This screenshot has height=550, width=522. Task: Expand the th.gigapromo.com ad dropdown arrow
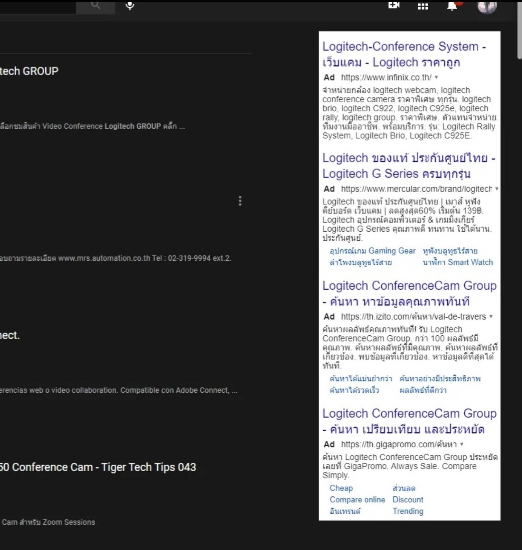point(462,444)
